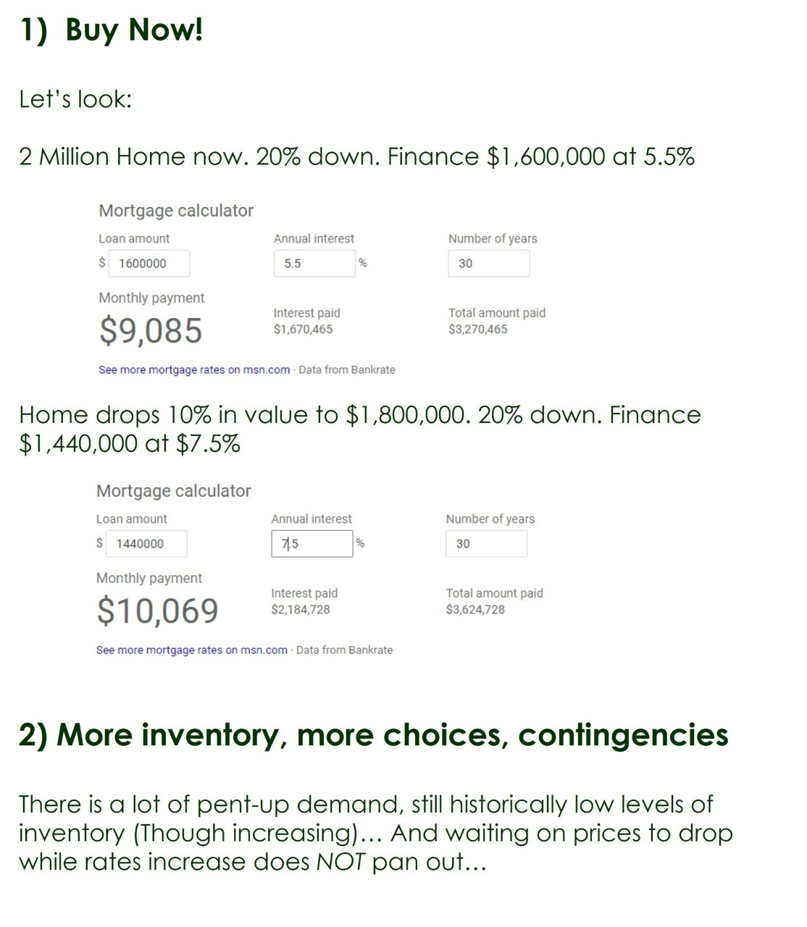Click the $10,069 monthly payment figure
Screen dimensions: 807x927
tap(157, 611)
